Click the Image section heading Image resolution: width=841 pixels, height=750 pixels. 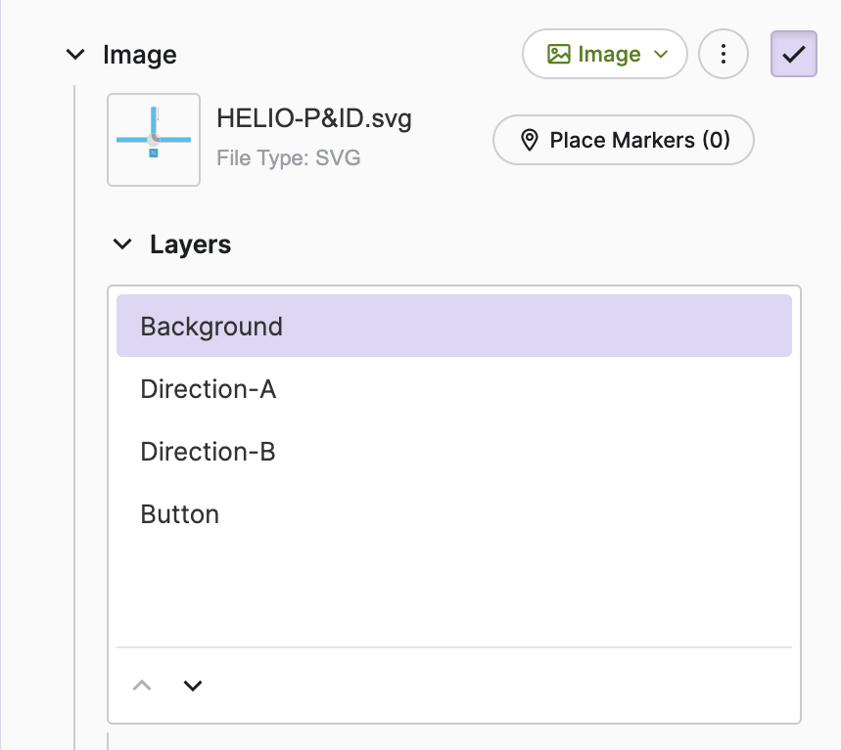click(x=140, y=55)
